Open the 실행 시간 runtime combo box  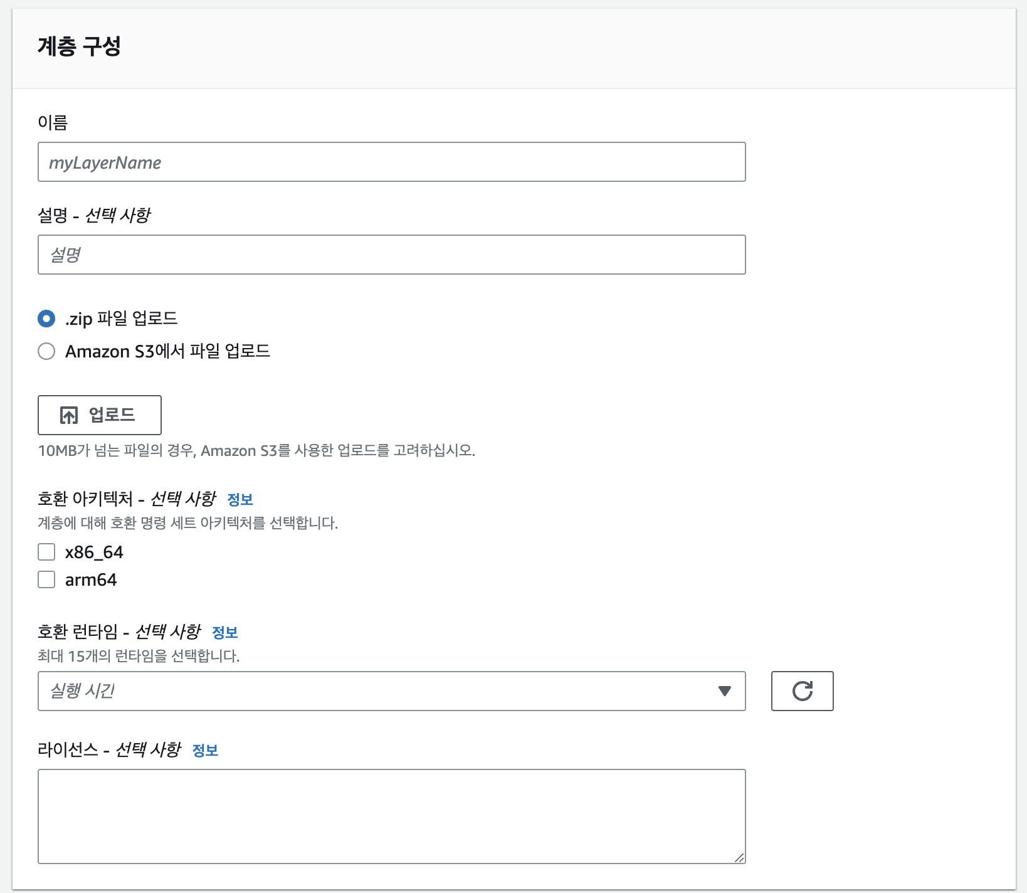392,691
